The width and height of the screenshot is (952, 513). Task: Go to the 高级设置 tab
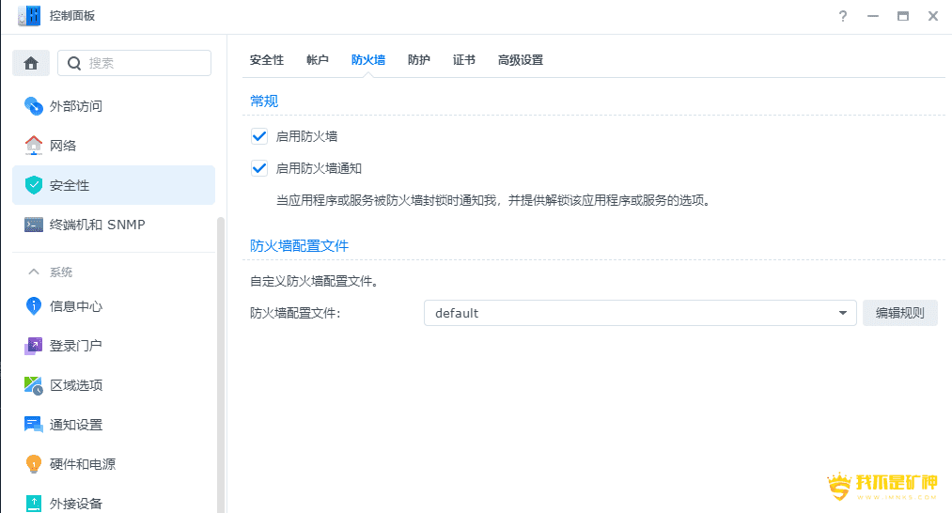tap(521, 60)
